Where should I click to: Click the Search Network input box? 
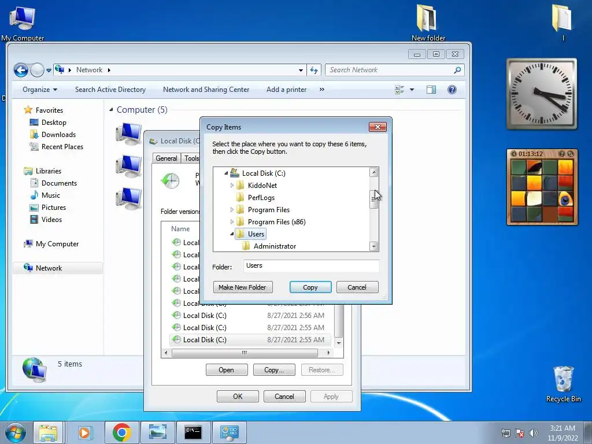389,70
